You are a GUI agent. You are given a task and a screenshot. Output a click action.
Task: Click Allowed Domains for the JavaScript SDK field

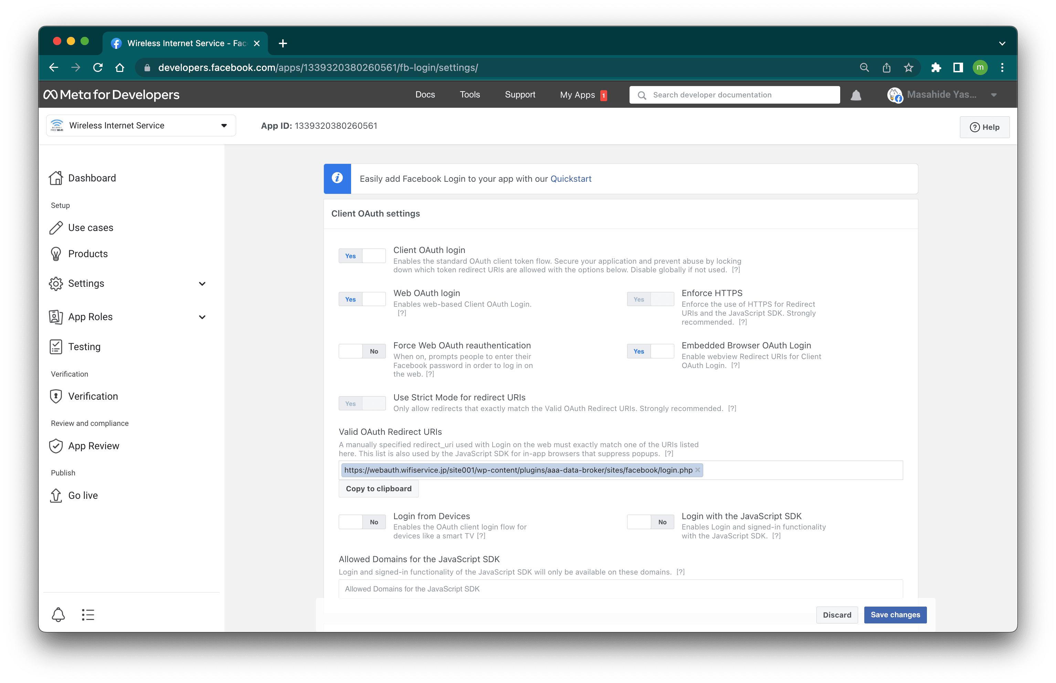pos(620,589)
